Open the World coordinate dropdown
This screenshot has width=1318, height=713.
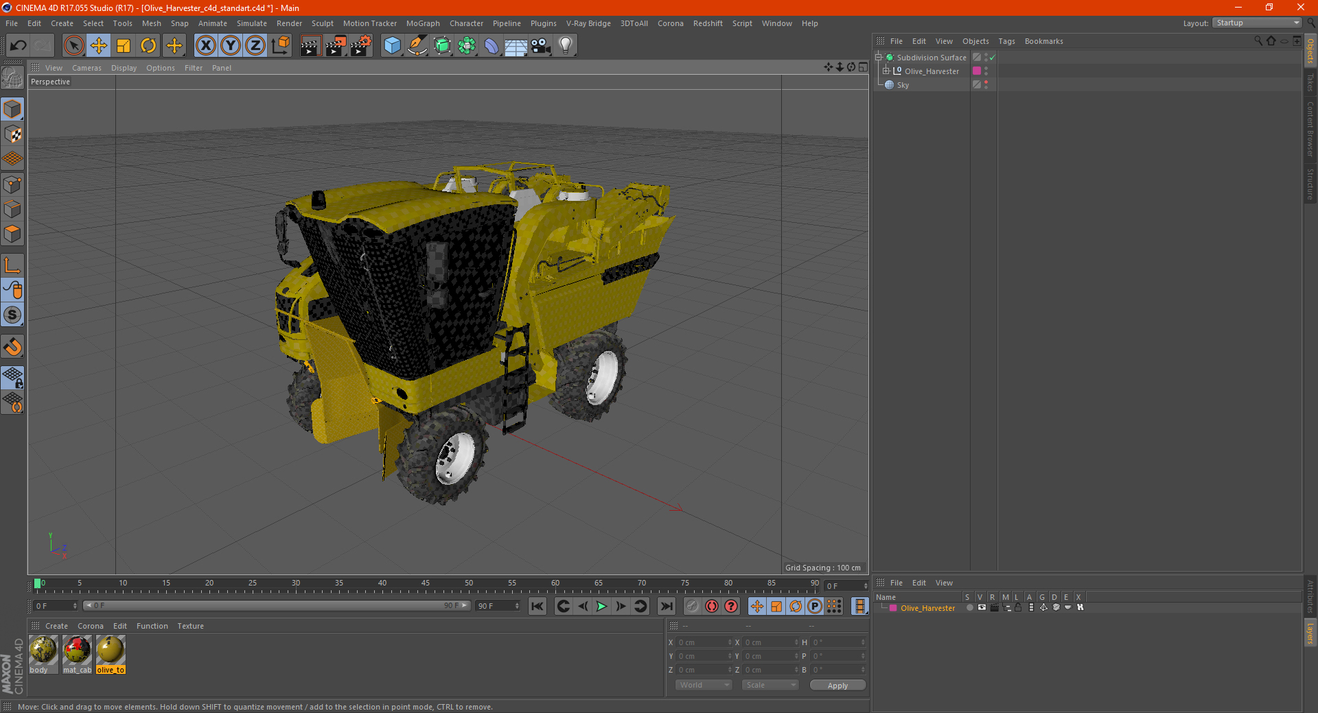coord(704,685)
